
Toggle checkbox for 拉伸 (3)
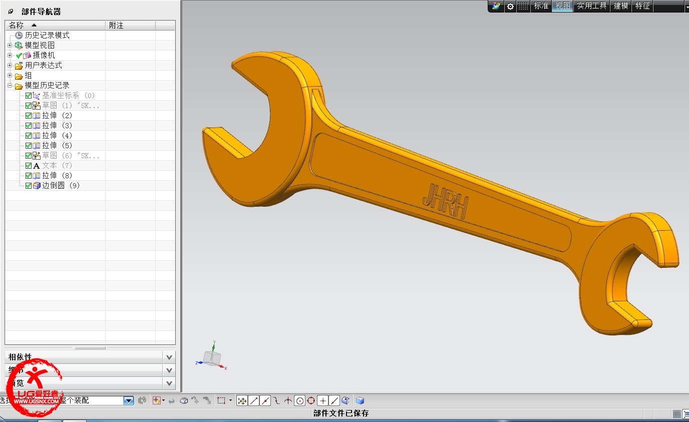(29, 126)
